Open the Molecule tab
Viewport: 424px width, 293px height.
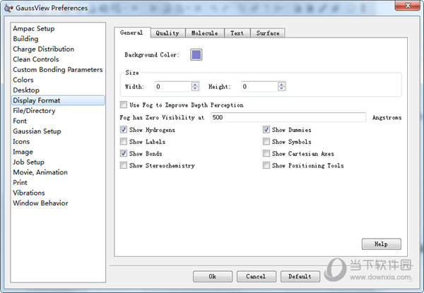tap(205, 33)
